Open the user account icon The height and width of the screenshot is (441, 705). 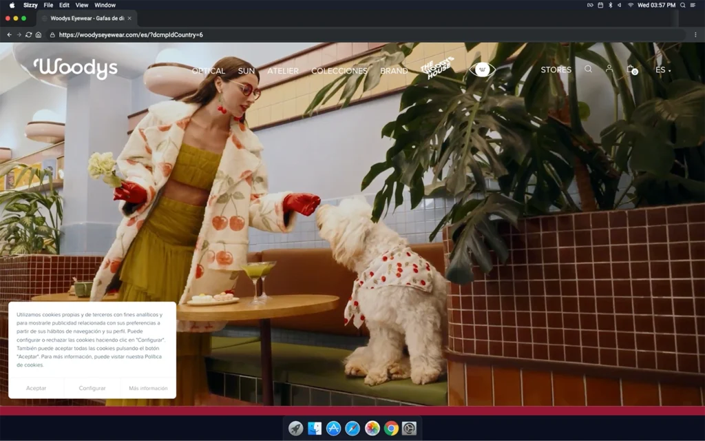(x=609, y=69)
